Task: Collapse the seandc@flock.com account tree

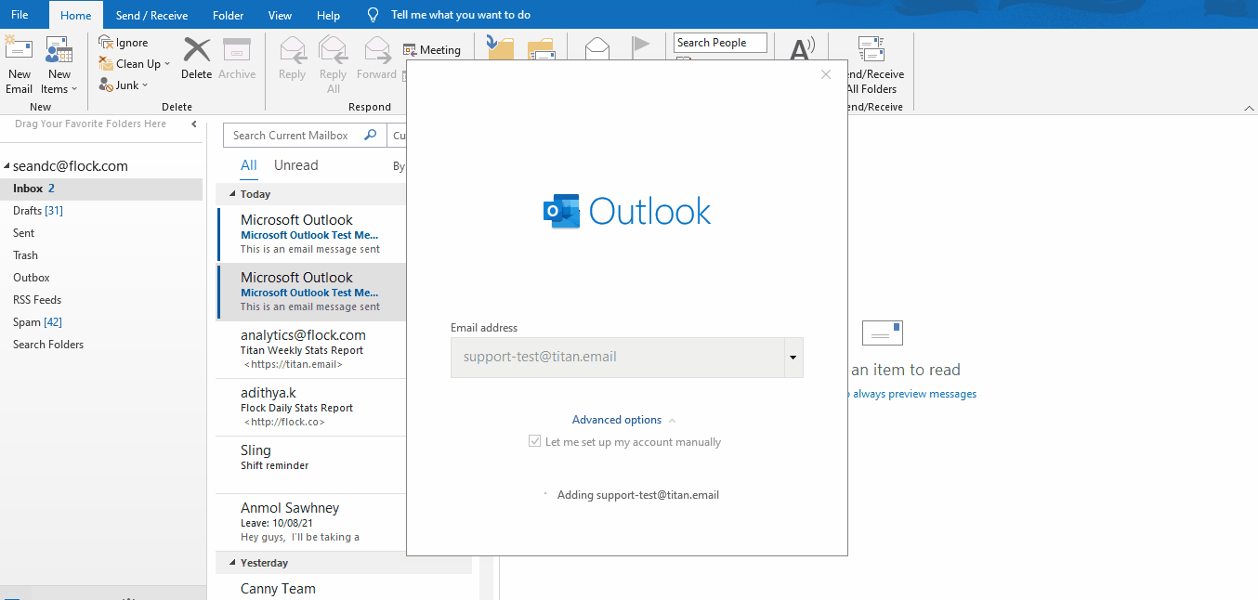Action: pos(7,166)
